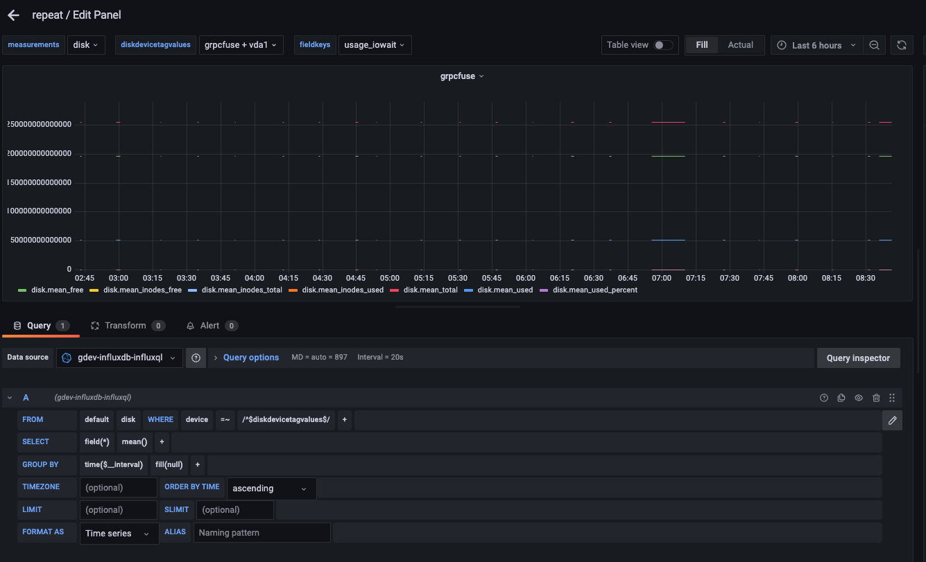
Task: Open datasource help via the question mark icon
Action: point(196,358)
